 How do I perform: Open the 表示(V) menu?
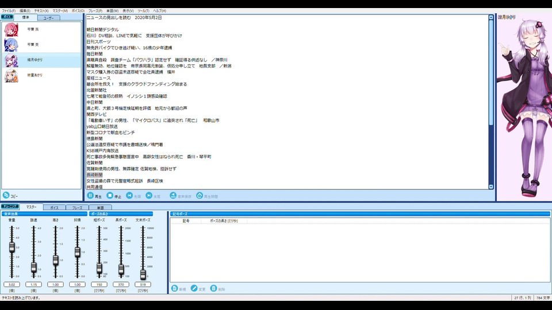(x=128, y=11)
